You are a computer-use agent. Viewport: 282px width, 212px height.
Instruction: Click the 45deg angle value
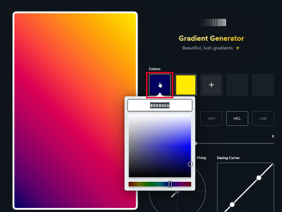[201, 157]
